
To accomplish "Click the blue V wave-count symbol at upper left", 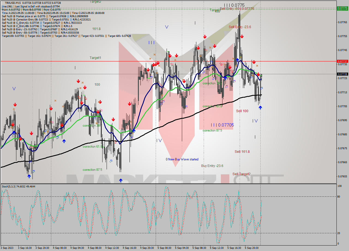I will pos(14,88).
